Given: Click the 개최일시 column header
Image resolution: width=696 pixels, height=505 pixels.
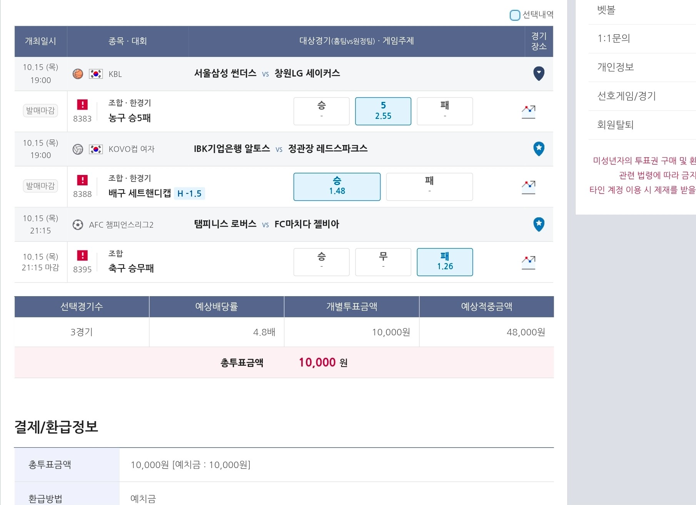Looking at the screenshot, I should click(x=40, y=41).
